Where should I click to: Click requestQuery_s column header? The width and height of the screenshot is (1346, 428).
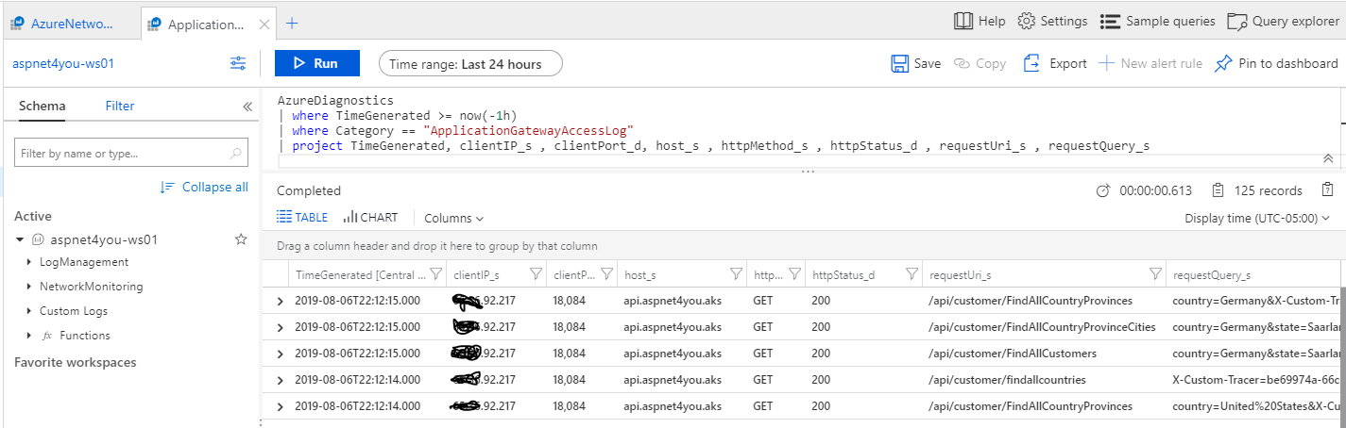(1212, 275)
